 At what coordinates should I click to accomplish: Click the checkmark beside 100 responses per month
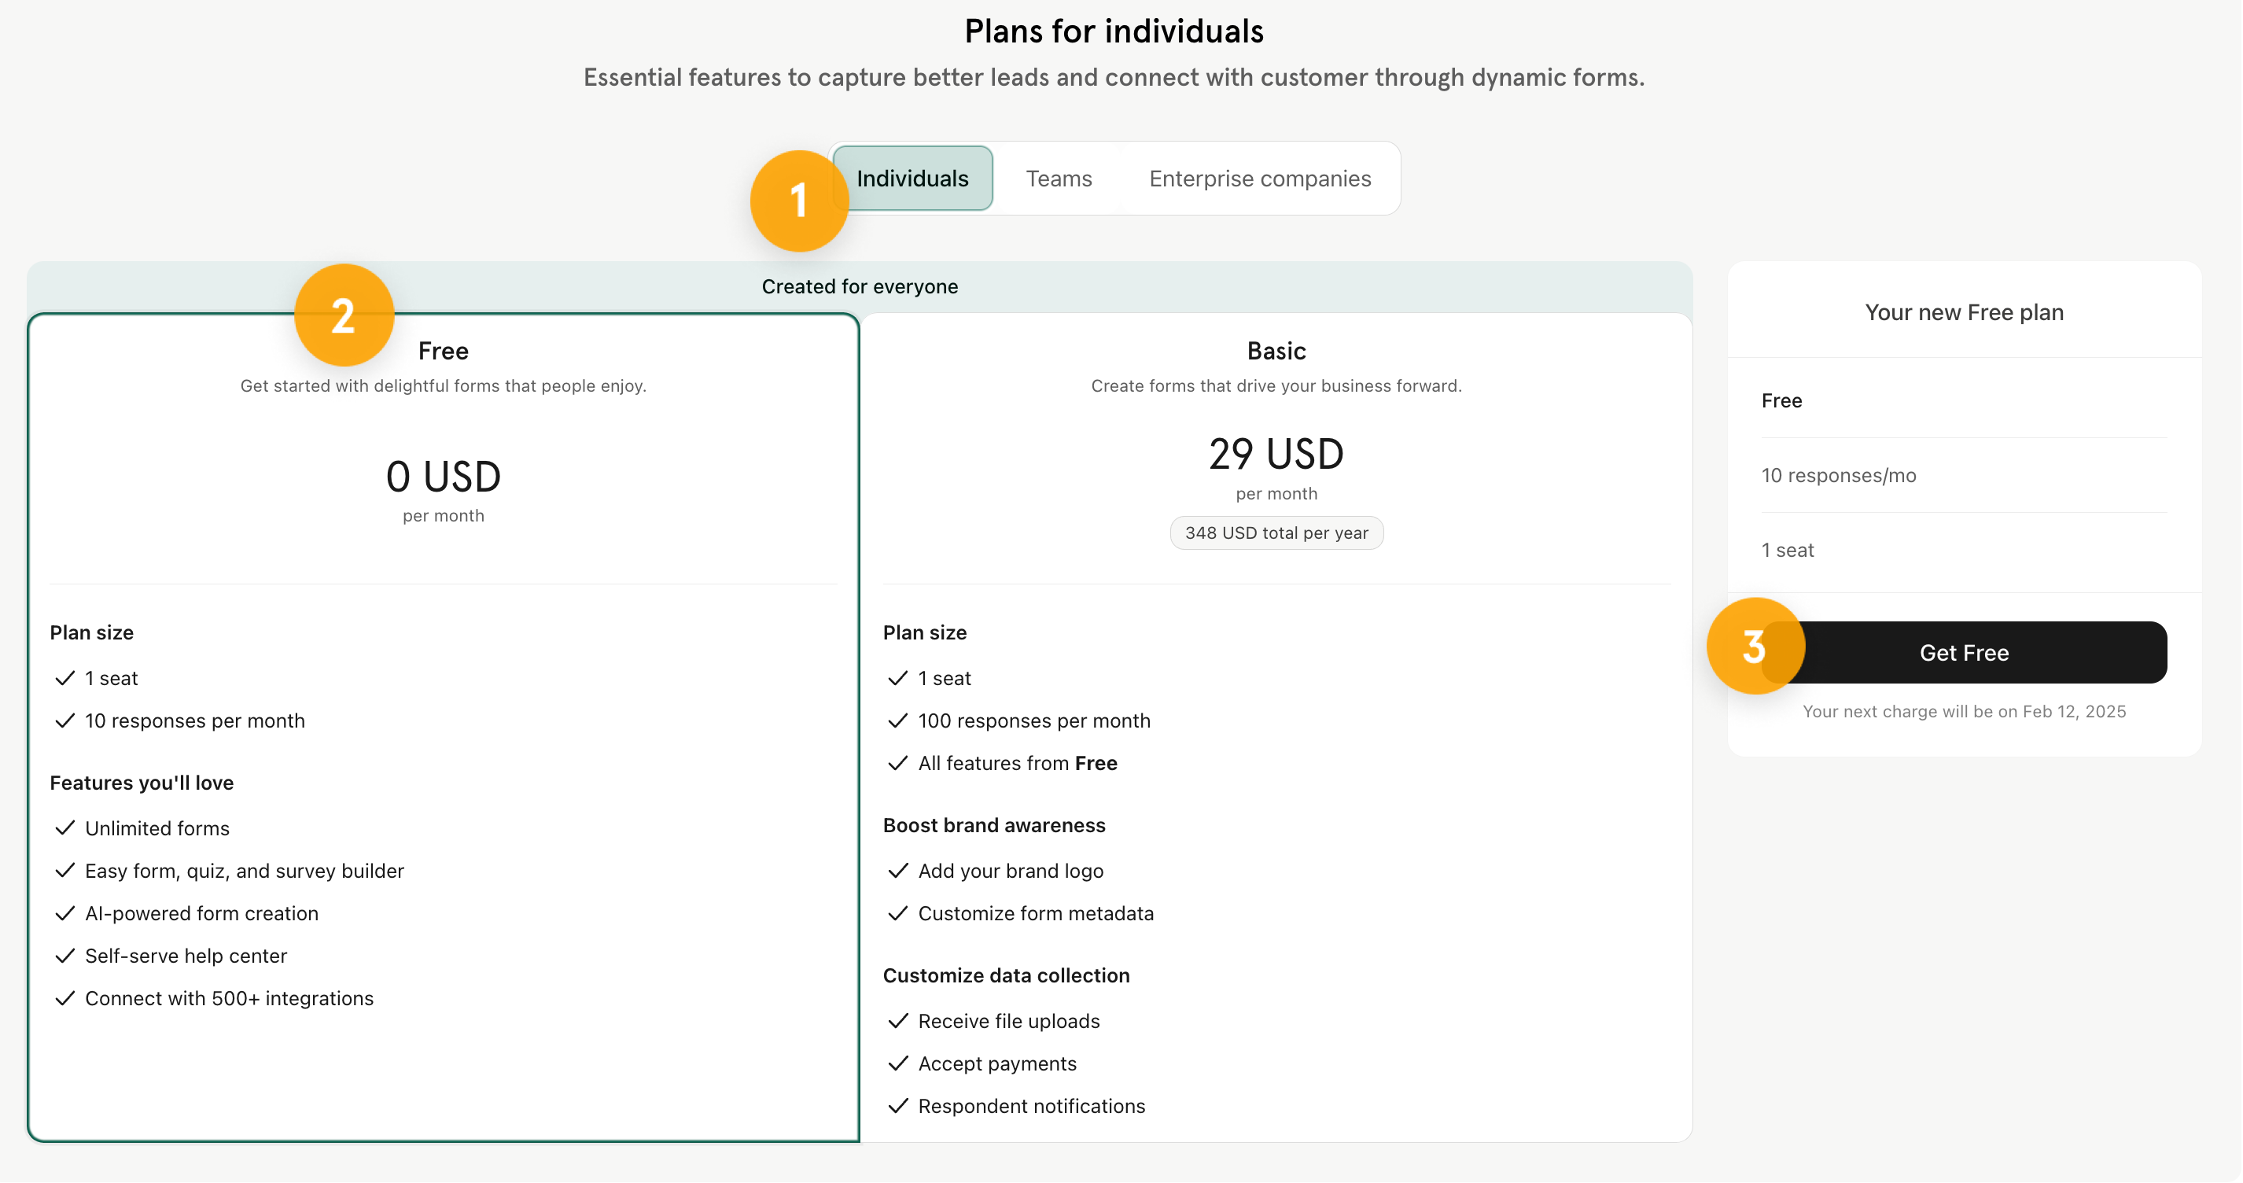897,720
